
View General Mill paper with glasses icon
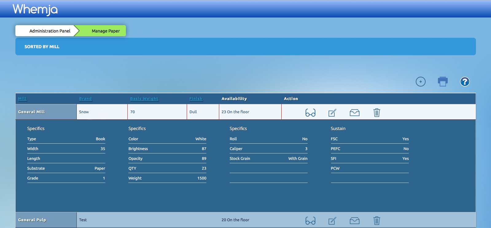[x=310, y=113]
